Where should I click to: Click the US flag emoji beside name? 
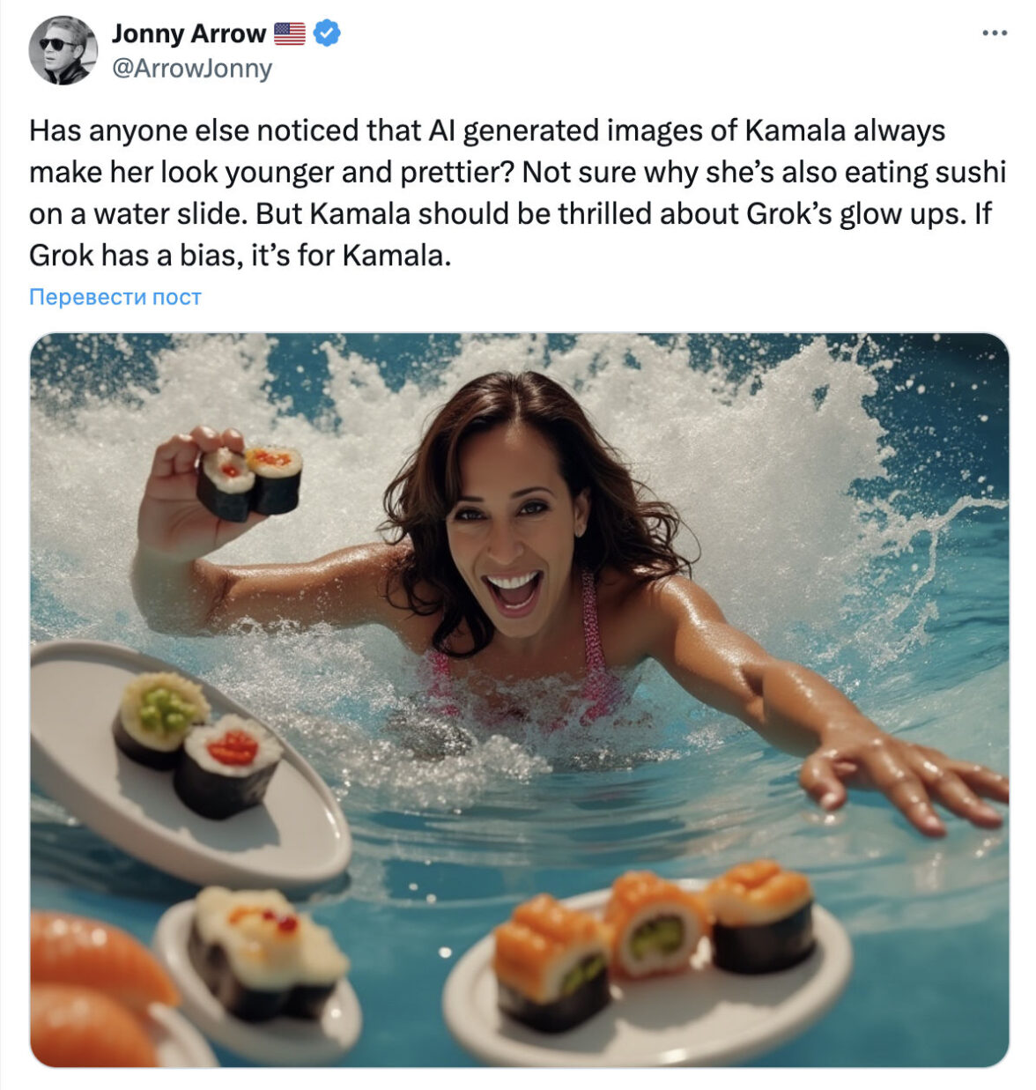[289, 33]
